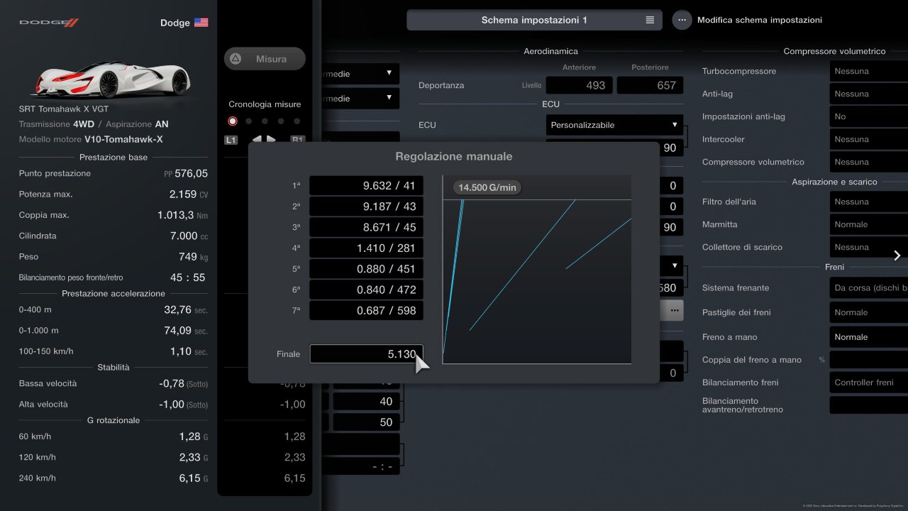The image size is (908, 511).
Task: Click the 240 km/h rotational G 6,15 value
Action: click(x=194, y=478)
